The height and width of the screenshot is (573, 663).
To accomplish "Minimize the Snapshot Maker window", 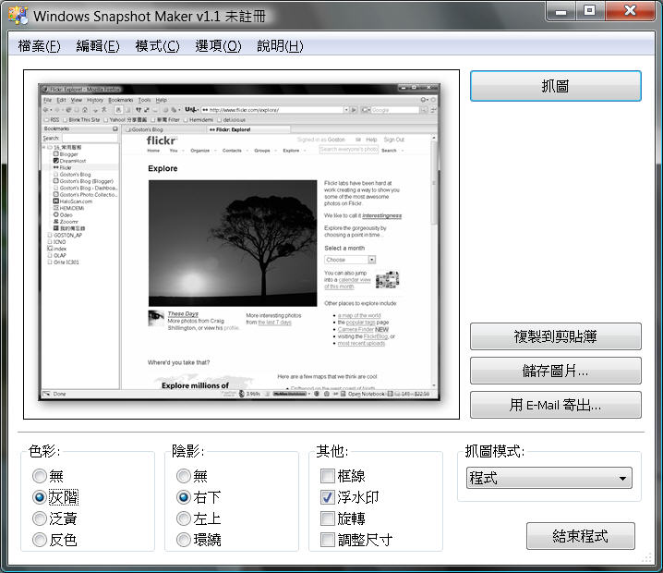I will point(561,11).
